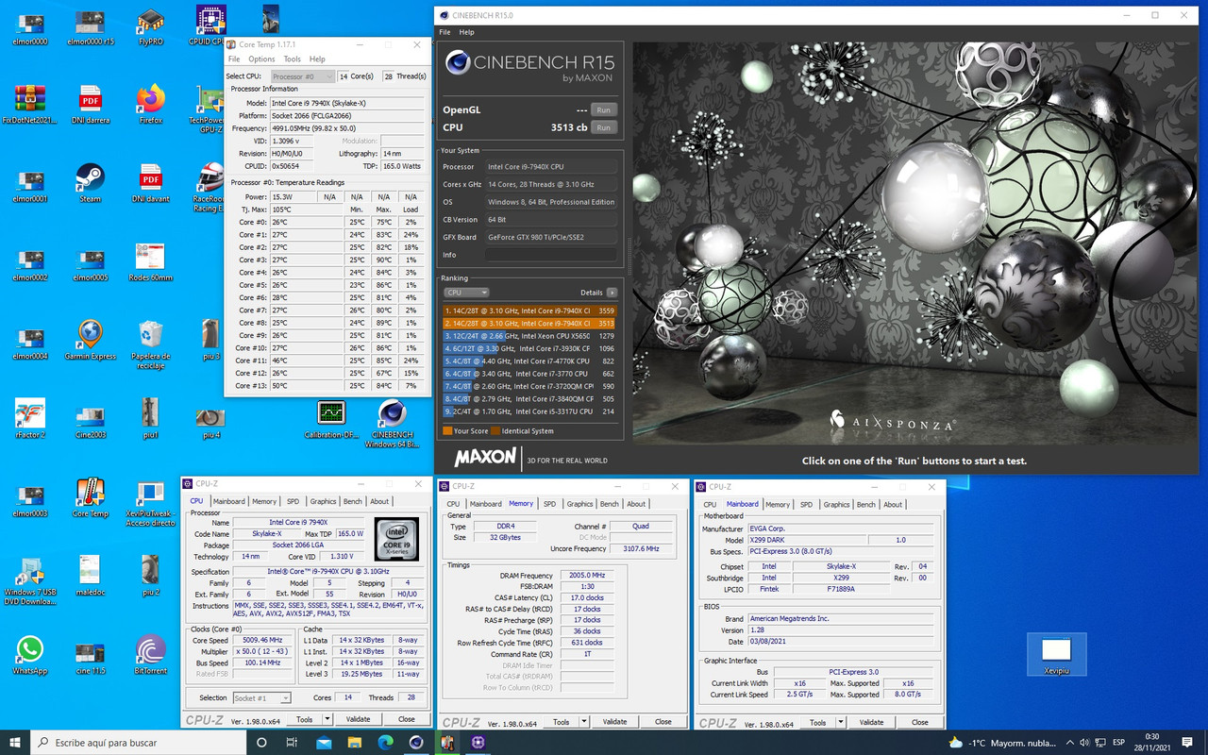Open the Tools dropdown arrow in CPU-Z Mainboard window
1208x755 pixels.
pos(840,722)
